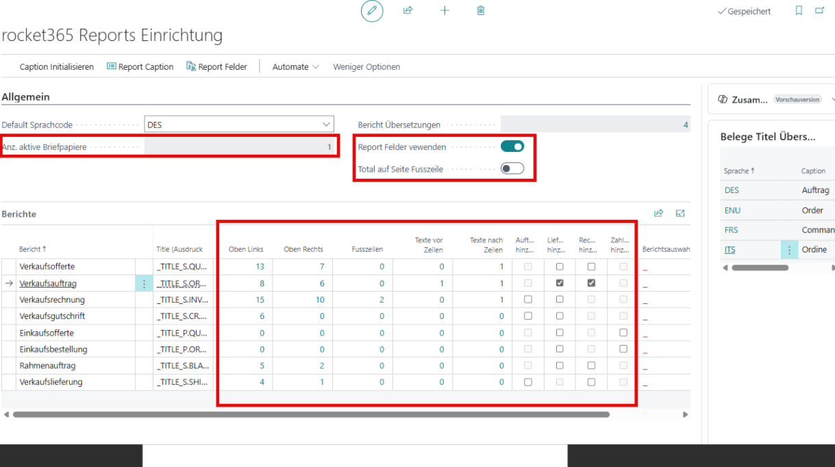
Task: Sort by Bericht column header
Action: click(x=33, y=249)
